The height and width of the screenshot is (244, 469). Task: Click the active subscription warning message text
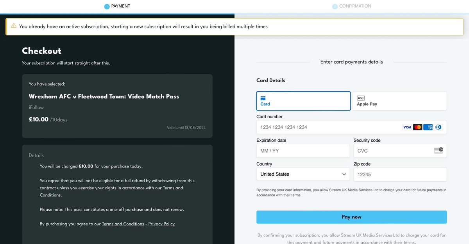[143, 27]
